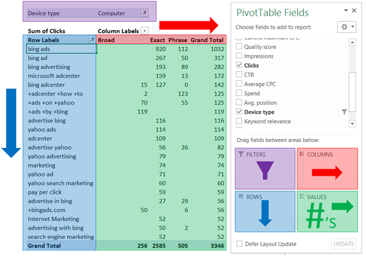Image resolution: width=366 pixels, height=256 pixels.
Task: Check the Average CPC field
Action: [x=239, y=84]
